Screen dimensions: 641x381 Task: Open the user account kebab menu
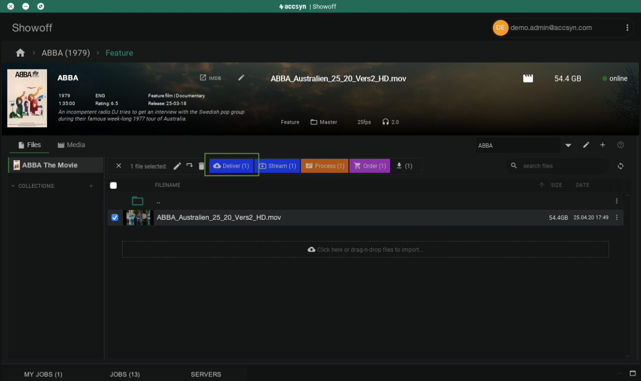(627, 28)
